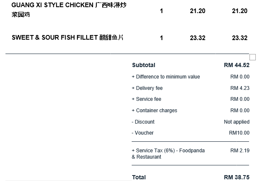Click the Service Tax (6%) Foodpanda line
The width and height of the screenshot is (260, 181).
click(x=168, y=154)
